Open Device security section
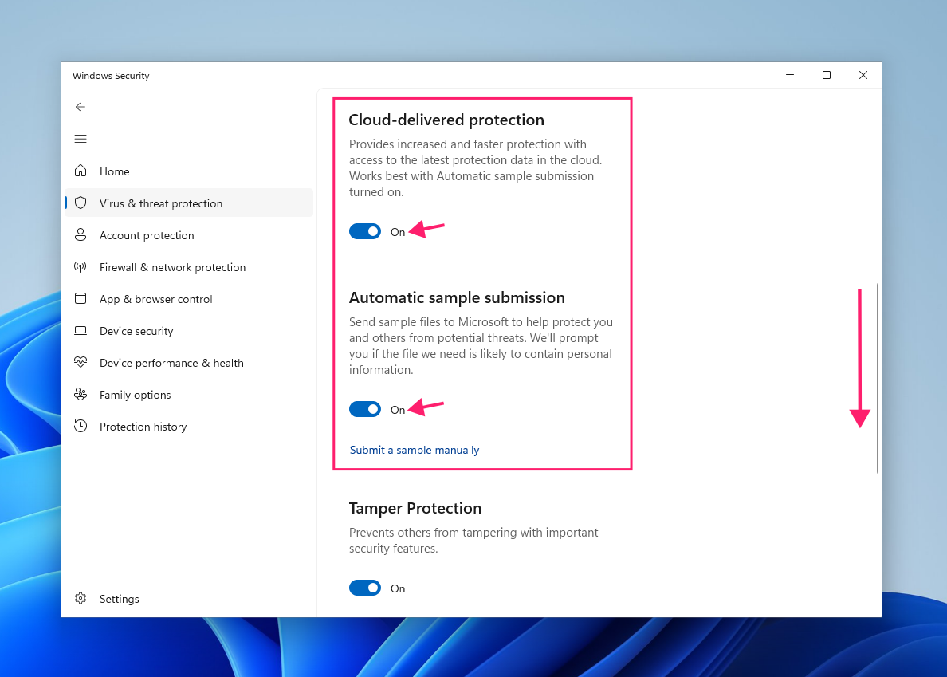 (x=189, y=331)
